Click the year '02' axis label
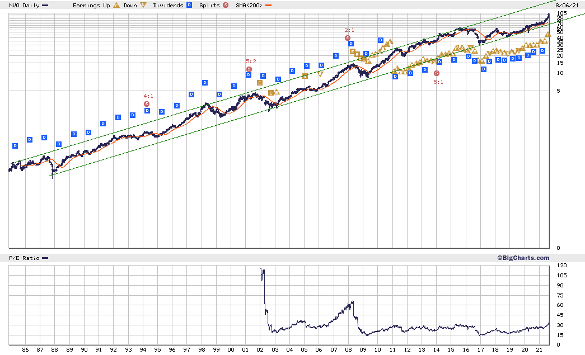This screenshot has width=585, height=355. click(260, 349)
